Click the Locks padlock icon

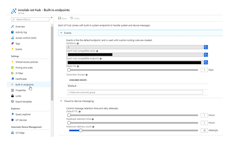12,96
